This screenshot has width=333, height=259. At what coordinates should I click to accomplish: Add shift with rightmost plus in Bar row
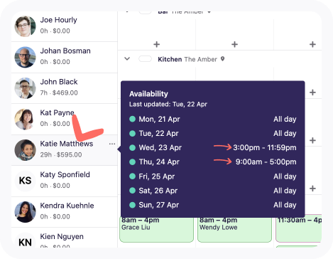(x=312, y=44)
